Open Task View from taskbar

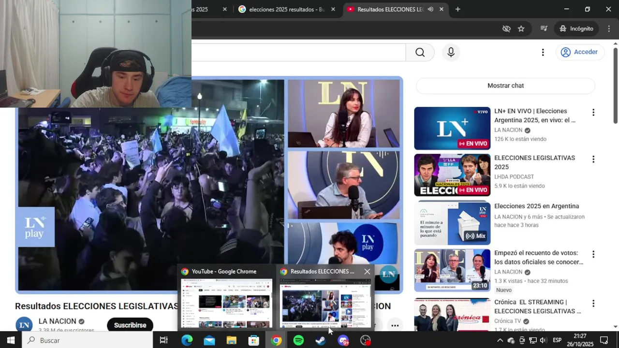(x=164, y=340)
